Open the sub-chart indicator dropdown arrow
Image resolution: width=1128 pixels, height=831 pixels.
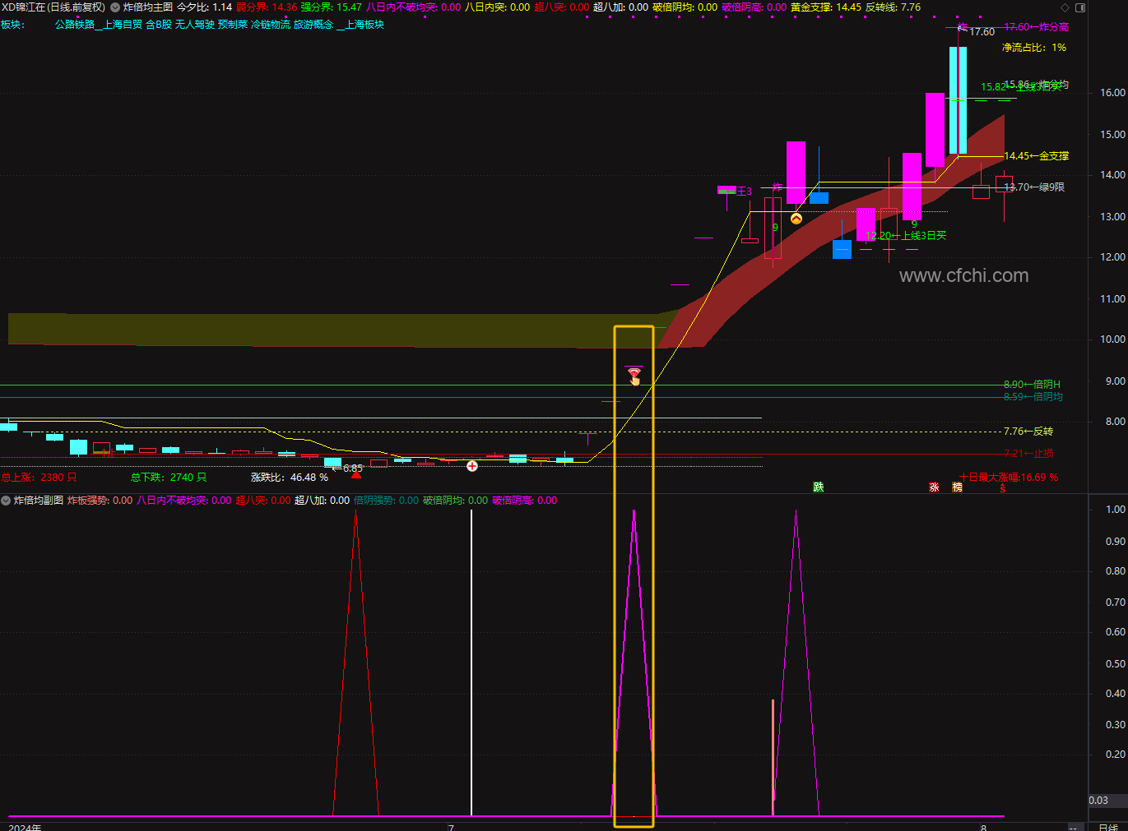6,500
